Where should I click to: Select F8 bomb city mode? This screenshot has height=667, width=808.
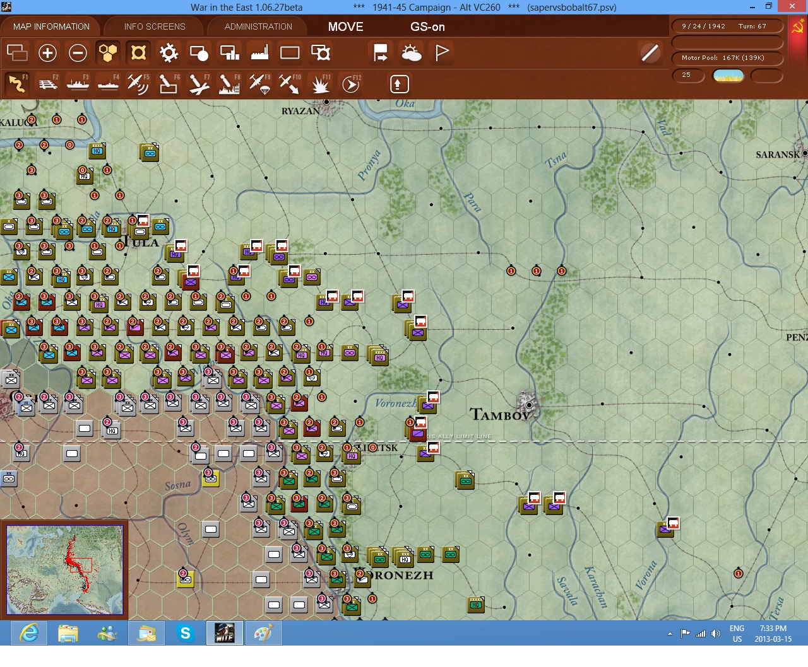pyautogui.click(x=229, y=84)
